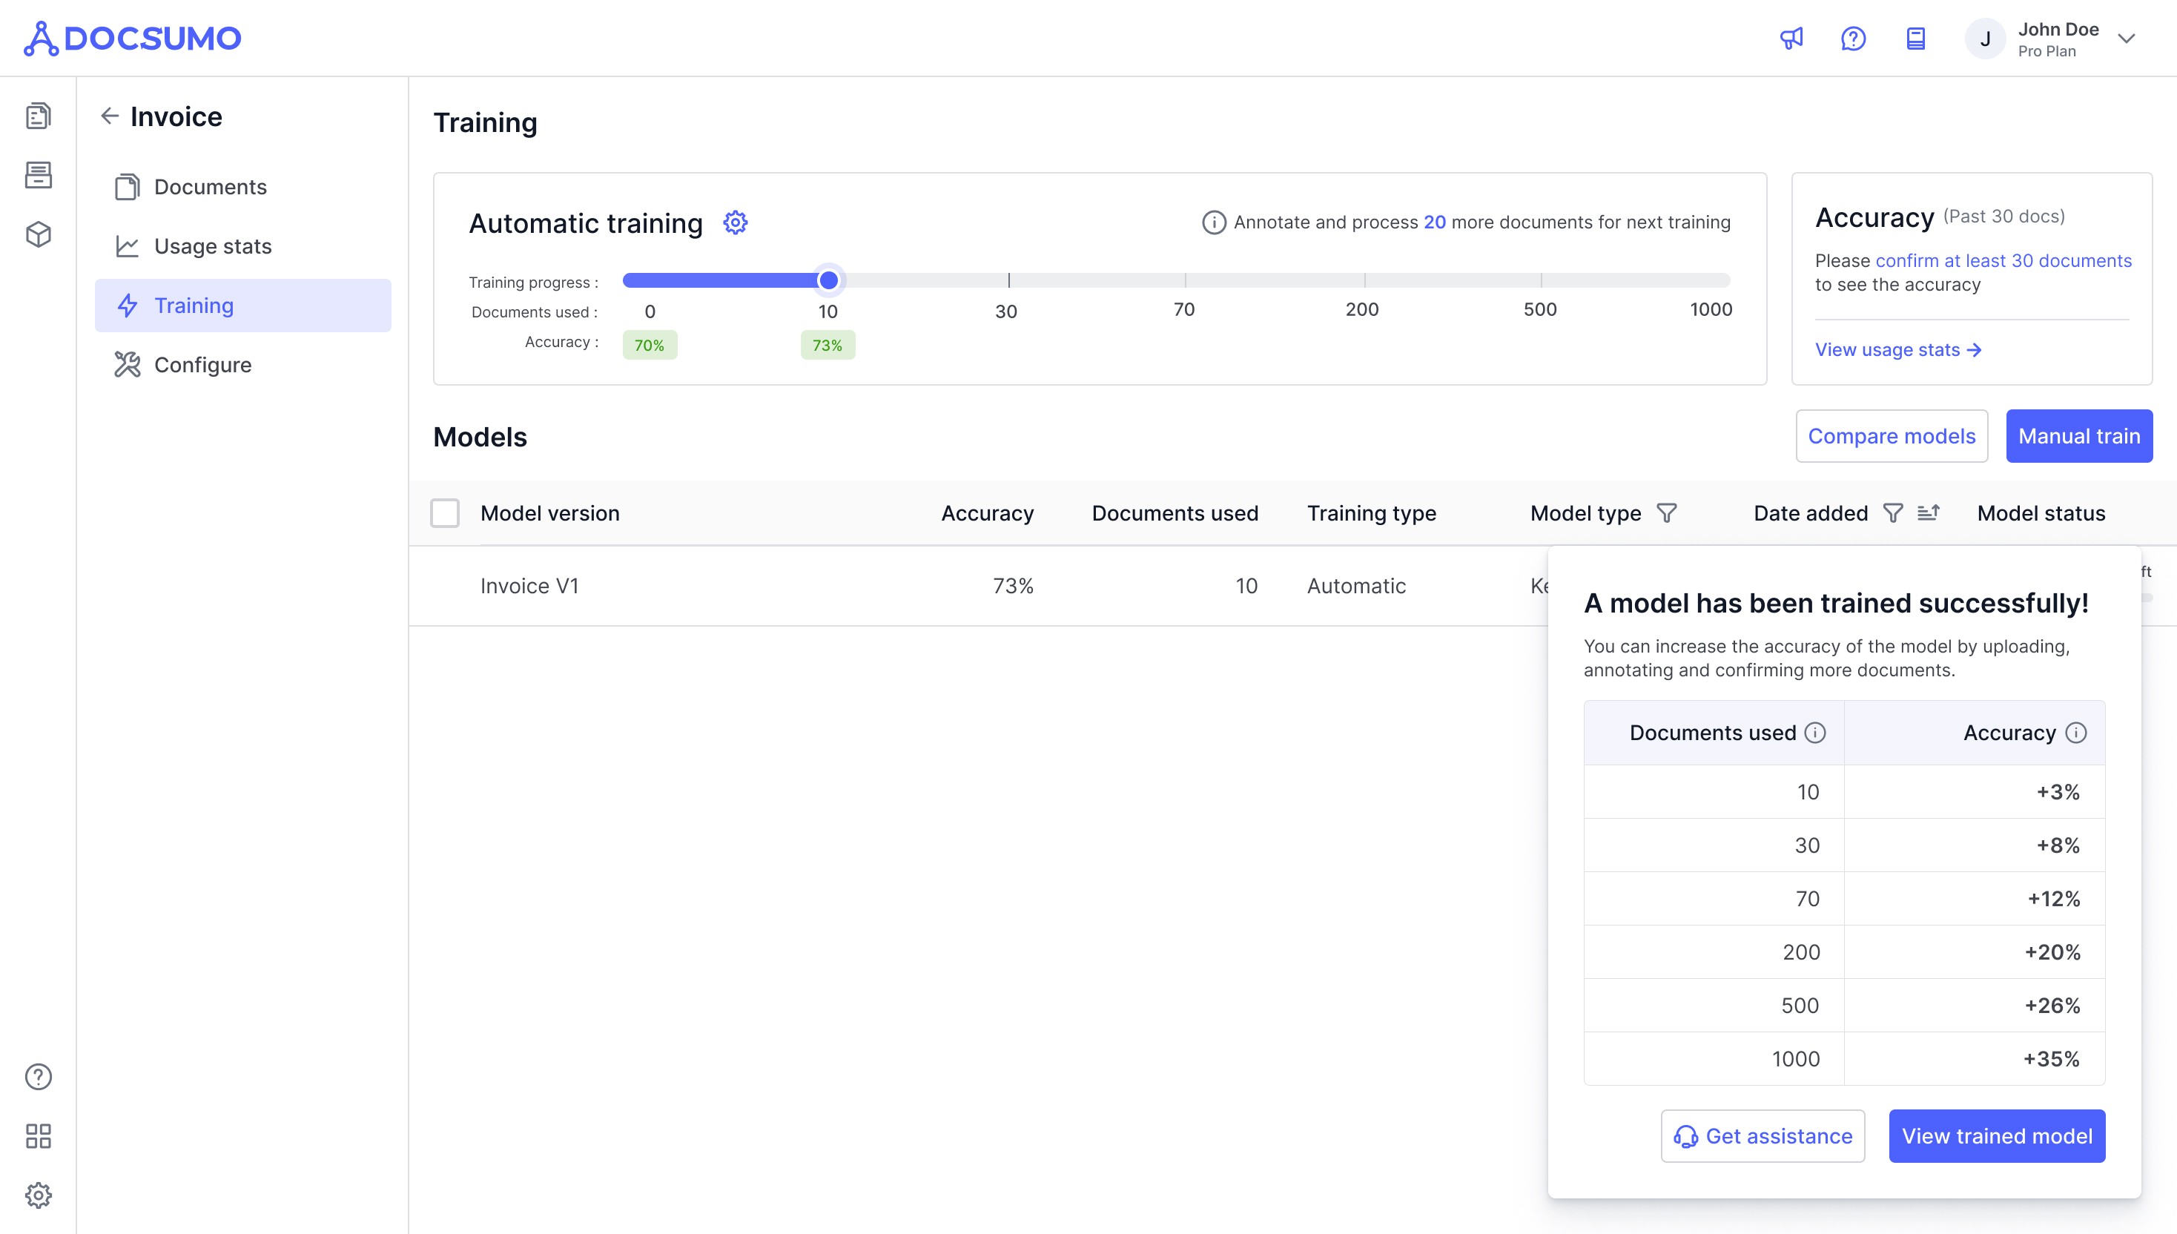Image resolution: width=2177 pixels, height=1234 pixels.
Task: Open the apps grid icon in left rail
Action: tap(38, 1135)
